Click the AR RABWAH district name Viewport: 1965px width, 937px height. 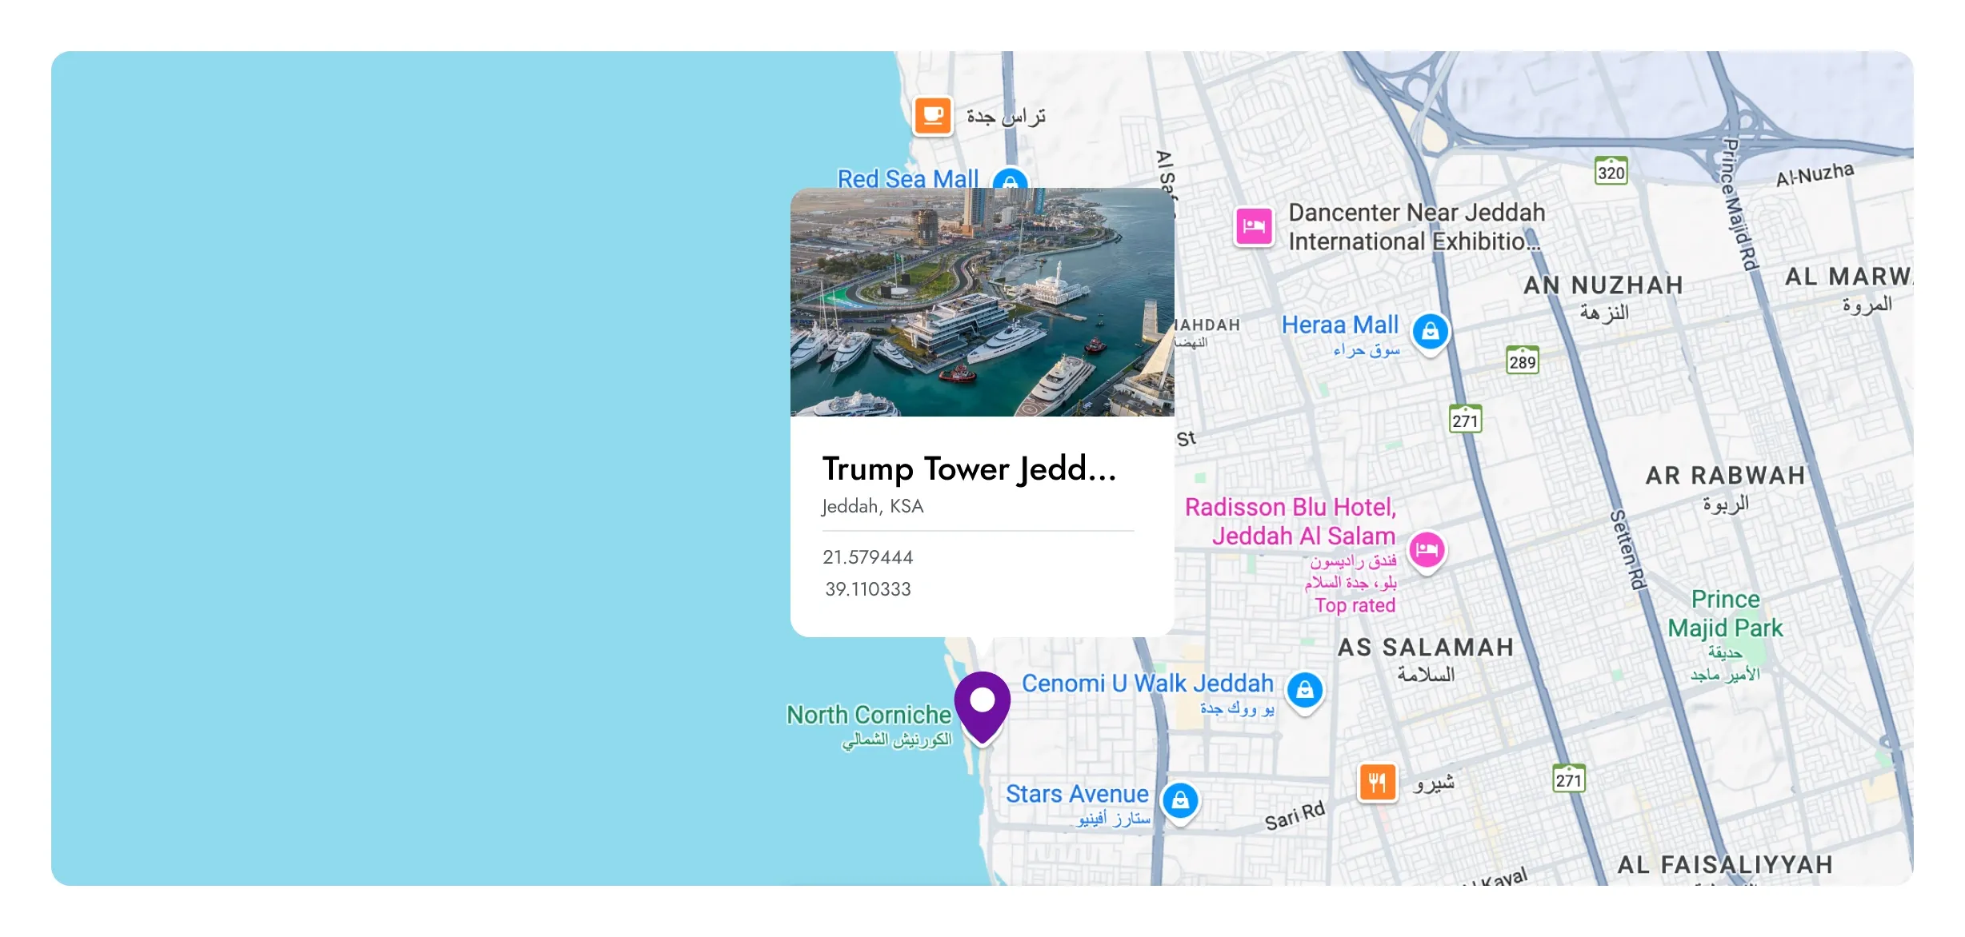coord(1726,476)
